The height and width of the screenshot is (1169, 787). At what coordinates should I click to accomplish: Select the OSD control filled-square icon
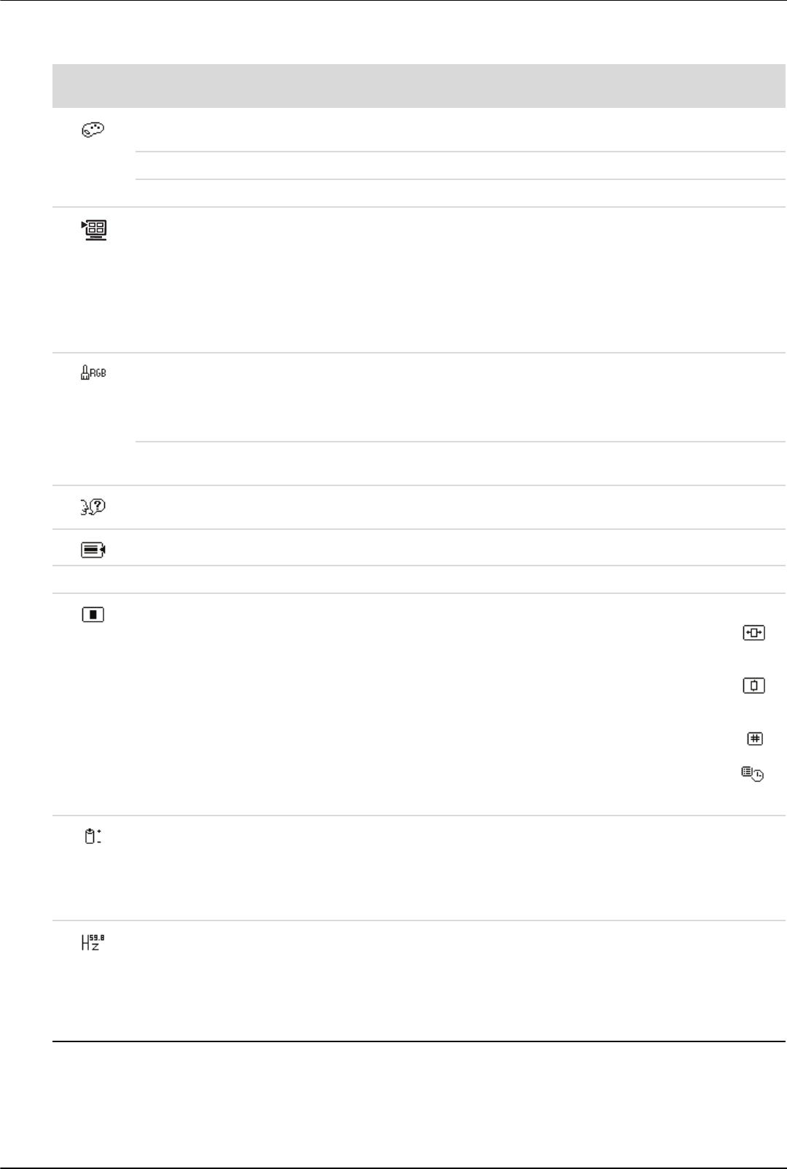(x=93, y=615)
